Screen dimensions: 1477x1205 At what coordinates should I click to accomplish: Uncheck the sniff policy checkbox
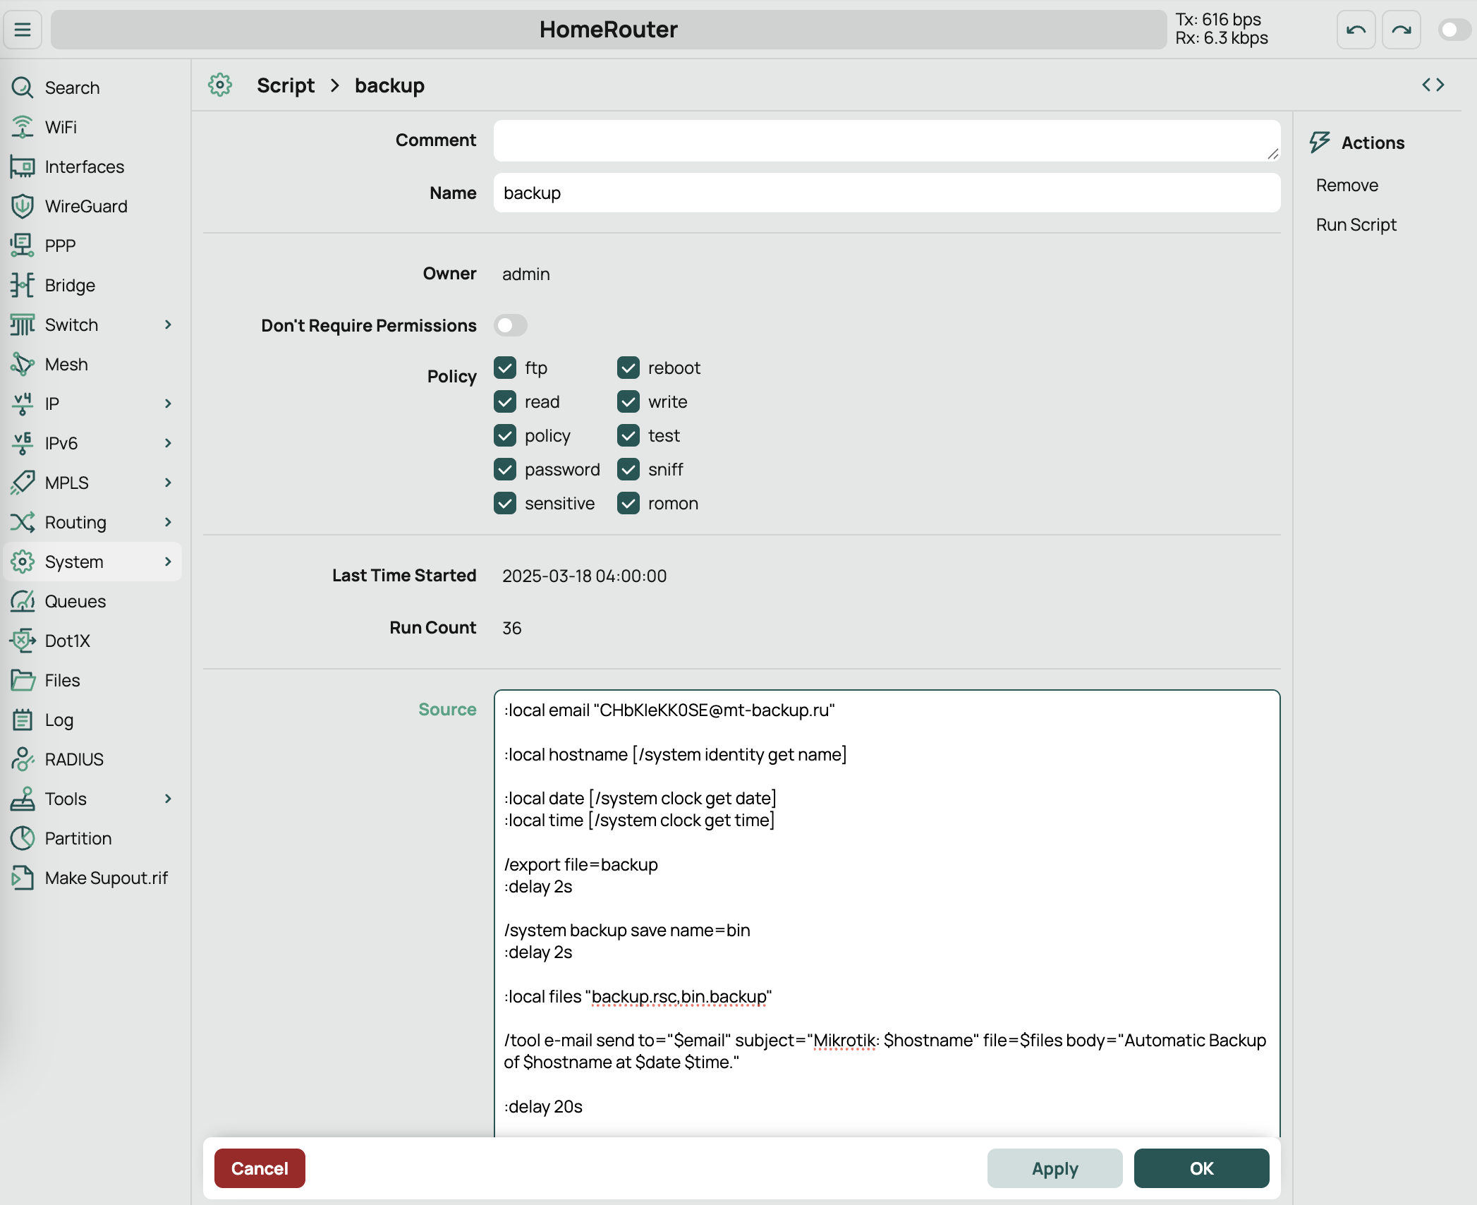[628, 469]
